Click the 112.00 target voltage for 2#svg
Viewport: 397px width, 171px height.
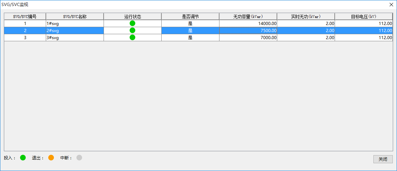364,30
